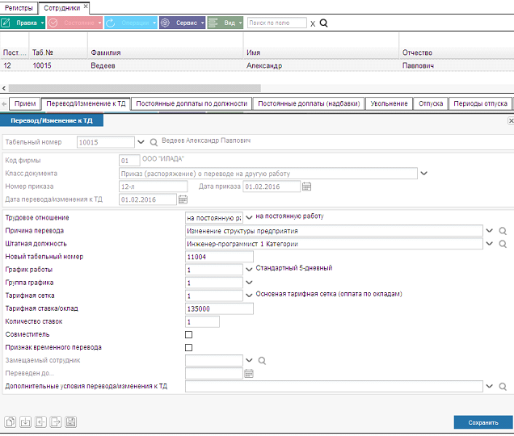Expand the Табельный номер dropdown
The height and width of the screenshot is (436, 514).
(x=141, y=142)
